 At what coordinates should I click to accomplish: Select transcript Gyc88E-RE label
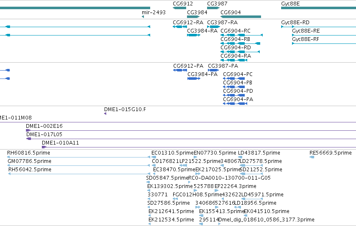(x=306, y=30)
